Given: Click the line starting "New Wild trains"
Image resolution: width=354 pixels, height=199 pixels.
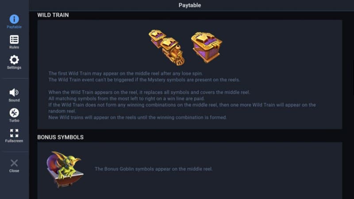Looking at the screenshot, I should 137,117.
